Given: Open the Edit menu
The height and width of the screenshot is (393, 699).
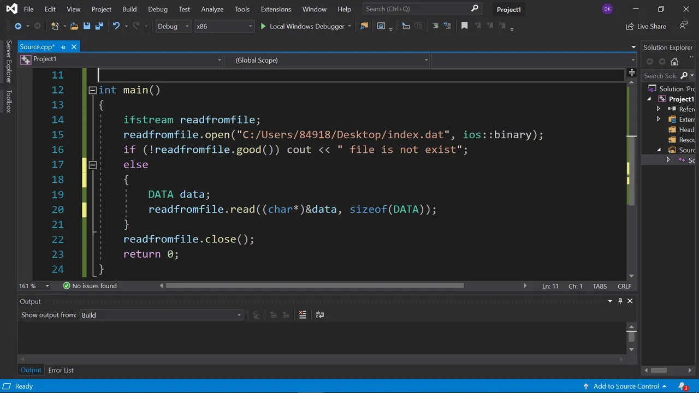Looking at the screenshot, I should (x=50, y=9).
